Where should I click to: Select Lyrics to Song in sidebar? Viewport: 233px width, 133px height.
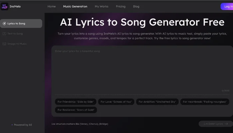(x=21, y=24)
